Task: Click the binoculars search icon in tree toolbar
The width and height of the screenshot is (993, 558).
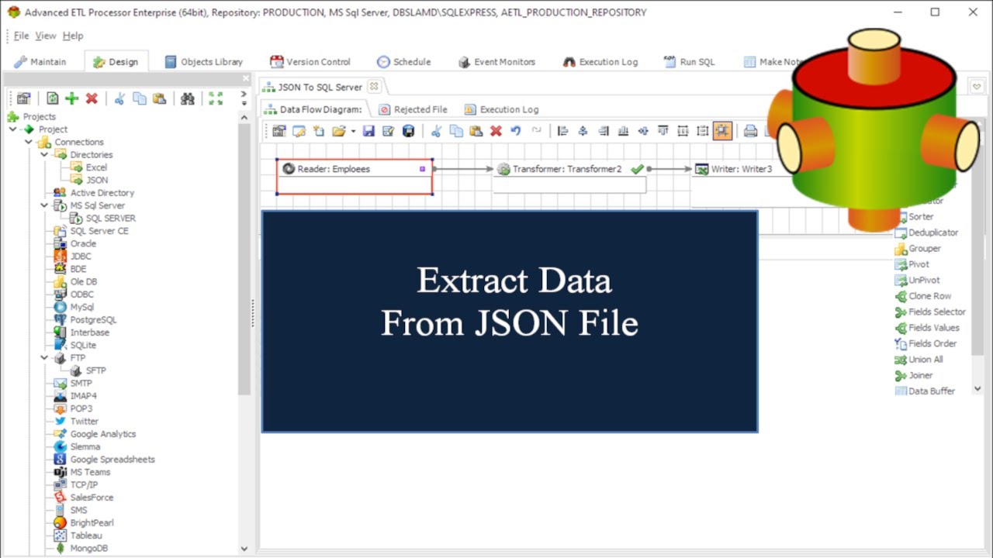Action: click(x=188, y=98)
